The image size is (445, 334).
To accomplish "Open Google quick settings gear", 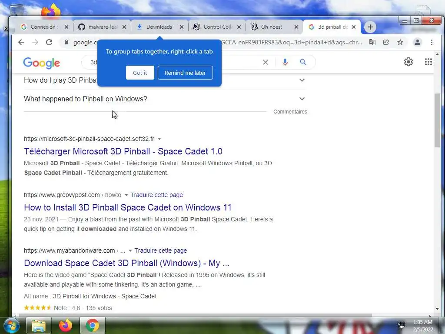I will tap(408, 62).
